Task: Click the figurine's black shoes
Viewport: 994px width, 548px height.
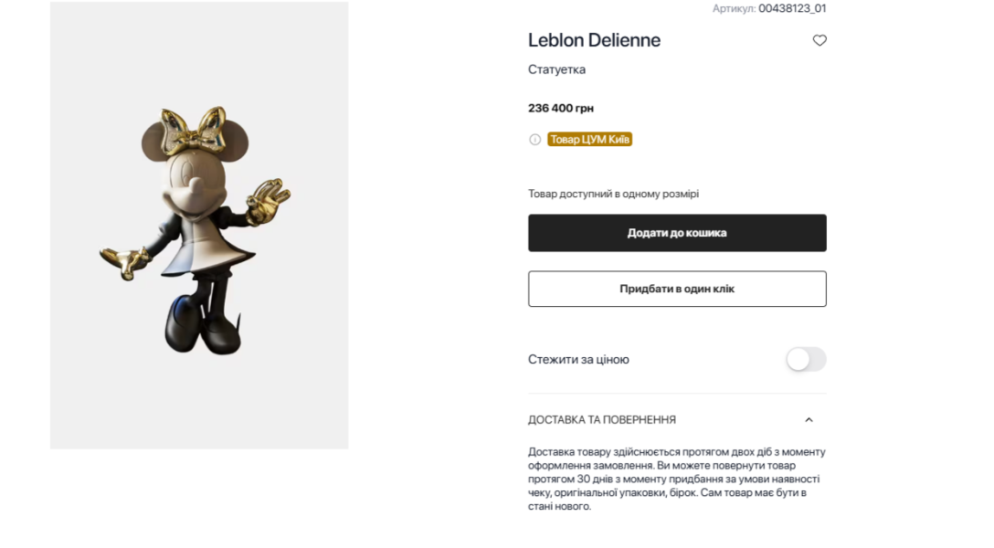Action: coord(206,329)
